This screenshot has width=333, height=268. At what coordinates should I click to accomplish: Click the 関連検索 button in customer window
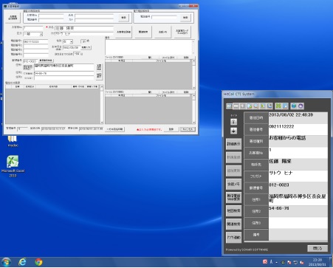(143, 32)
